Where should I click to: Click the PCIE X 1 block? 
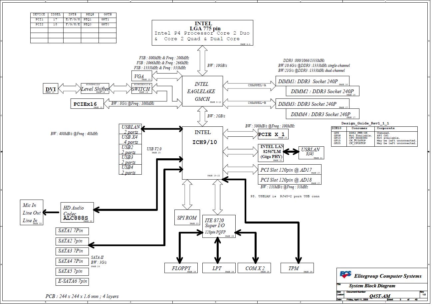pyautogui.click(x=273, y=134)
